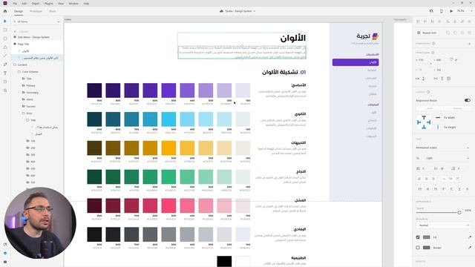The height and width of the screenshot is (267, 475).
Task: Click the Fix Height icon
Action: click(x=438, y=127)
